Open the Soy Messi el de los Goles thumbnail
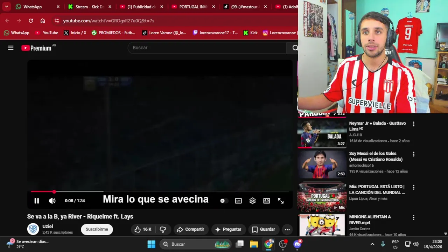This screenshot has width=448, height=252. [322, 164]
